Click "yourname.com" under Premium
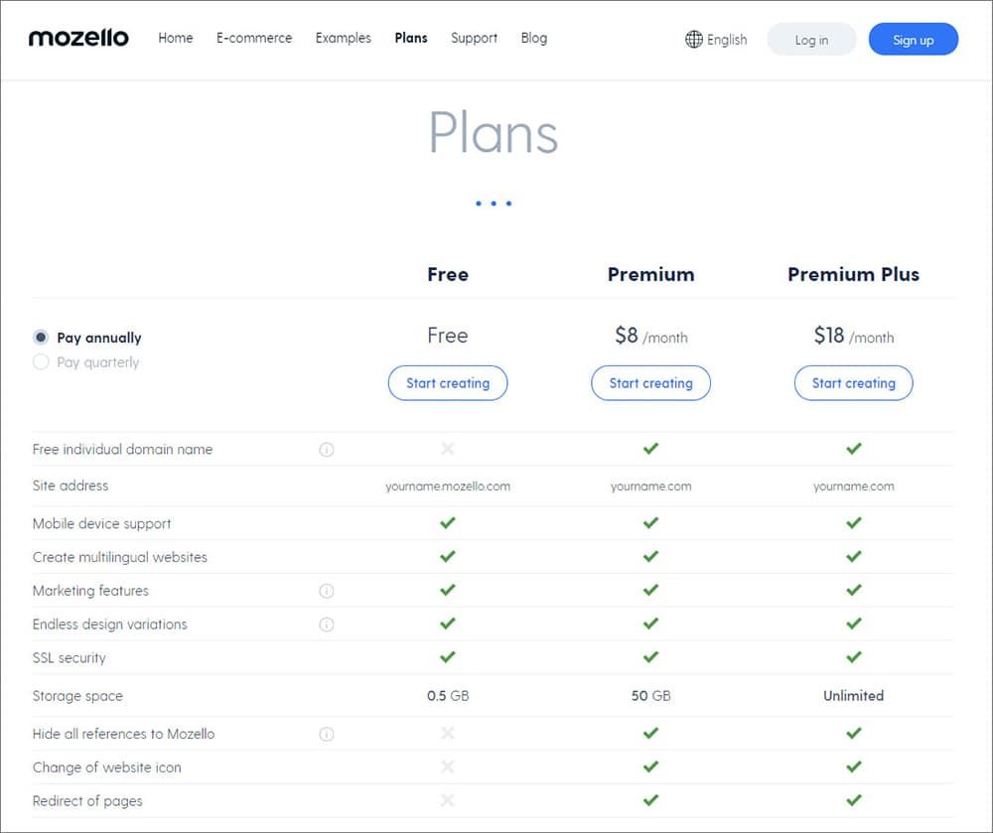The height and width of the screenshot is (833, 993). [651, 486]
